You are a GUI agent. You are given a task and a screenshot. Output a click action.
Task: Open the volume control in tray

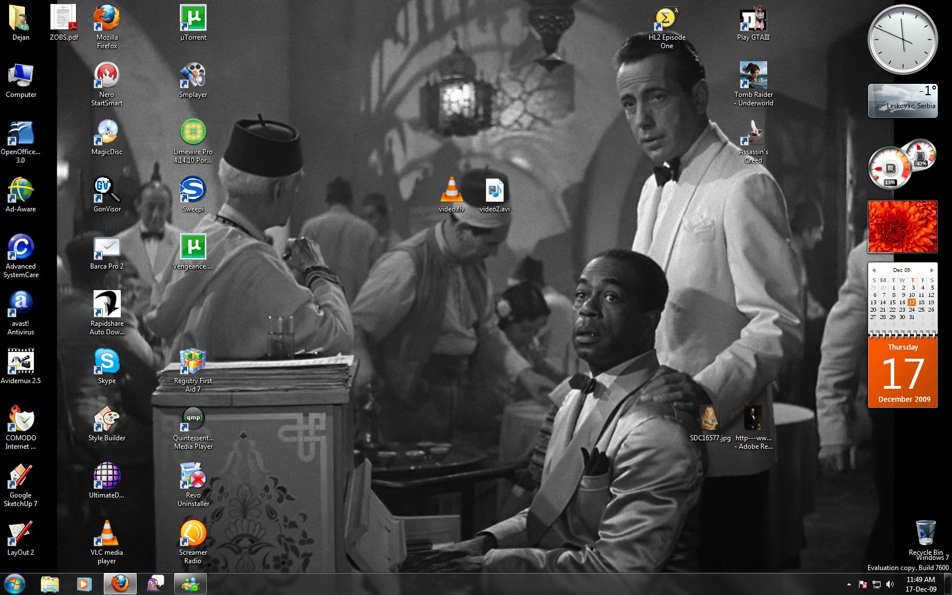point(890,584)
